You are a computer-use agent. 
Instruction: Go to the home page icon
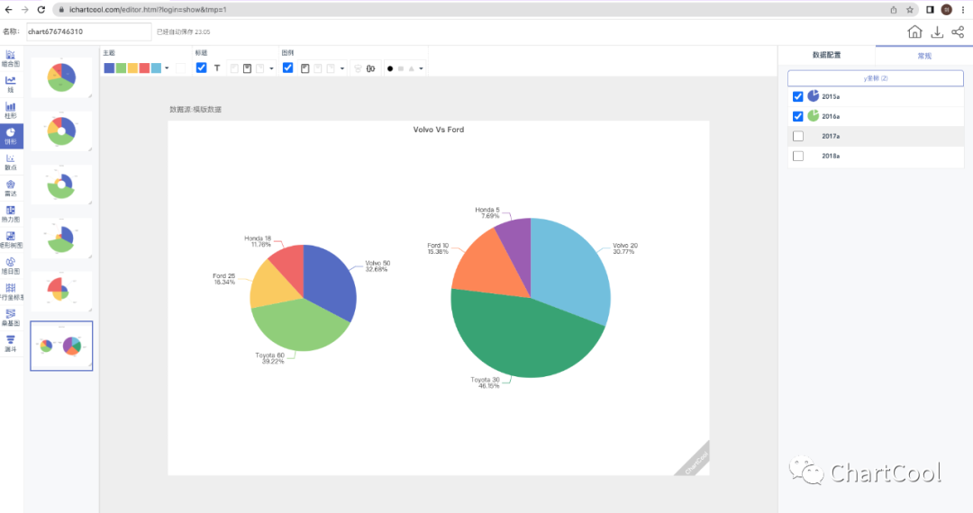(x=914, y=31)
